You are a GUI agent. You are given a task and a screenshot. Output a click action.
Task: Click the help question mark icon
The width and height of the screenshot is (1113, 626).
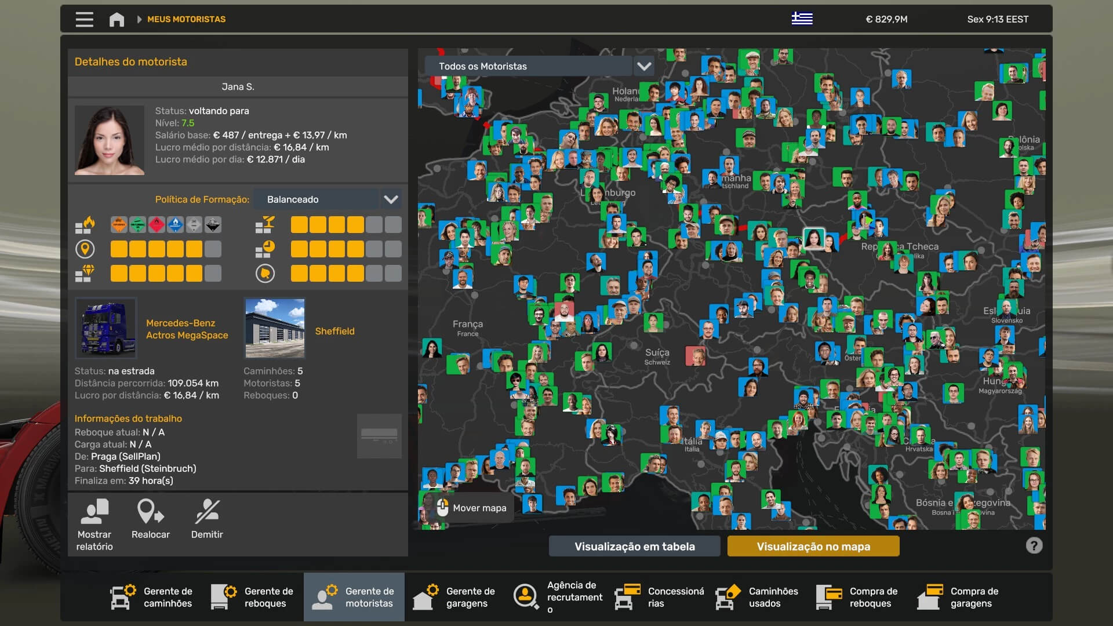click(x=1034, y=545)
